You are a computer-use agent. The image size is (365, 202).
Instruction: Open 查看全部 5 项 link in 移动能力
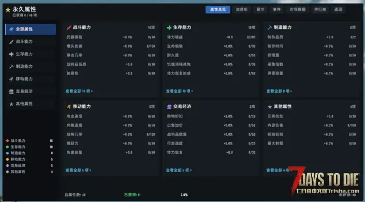(x=79, y=170)
